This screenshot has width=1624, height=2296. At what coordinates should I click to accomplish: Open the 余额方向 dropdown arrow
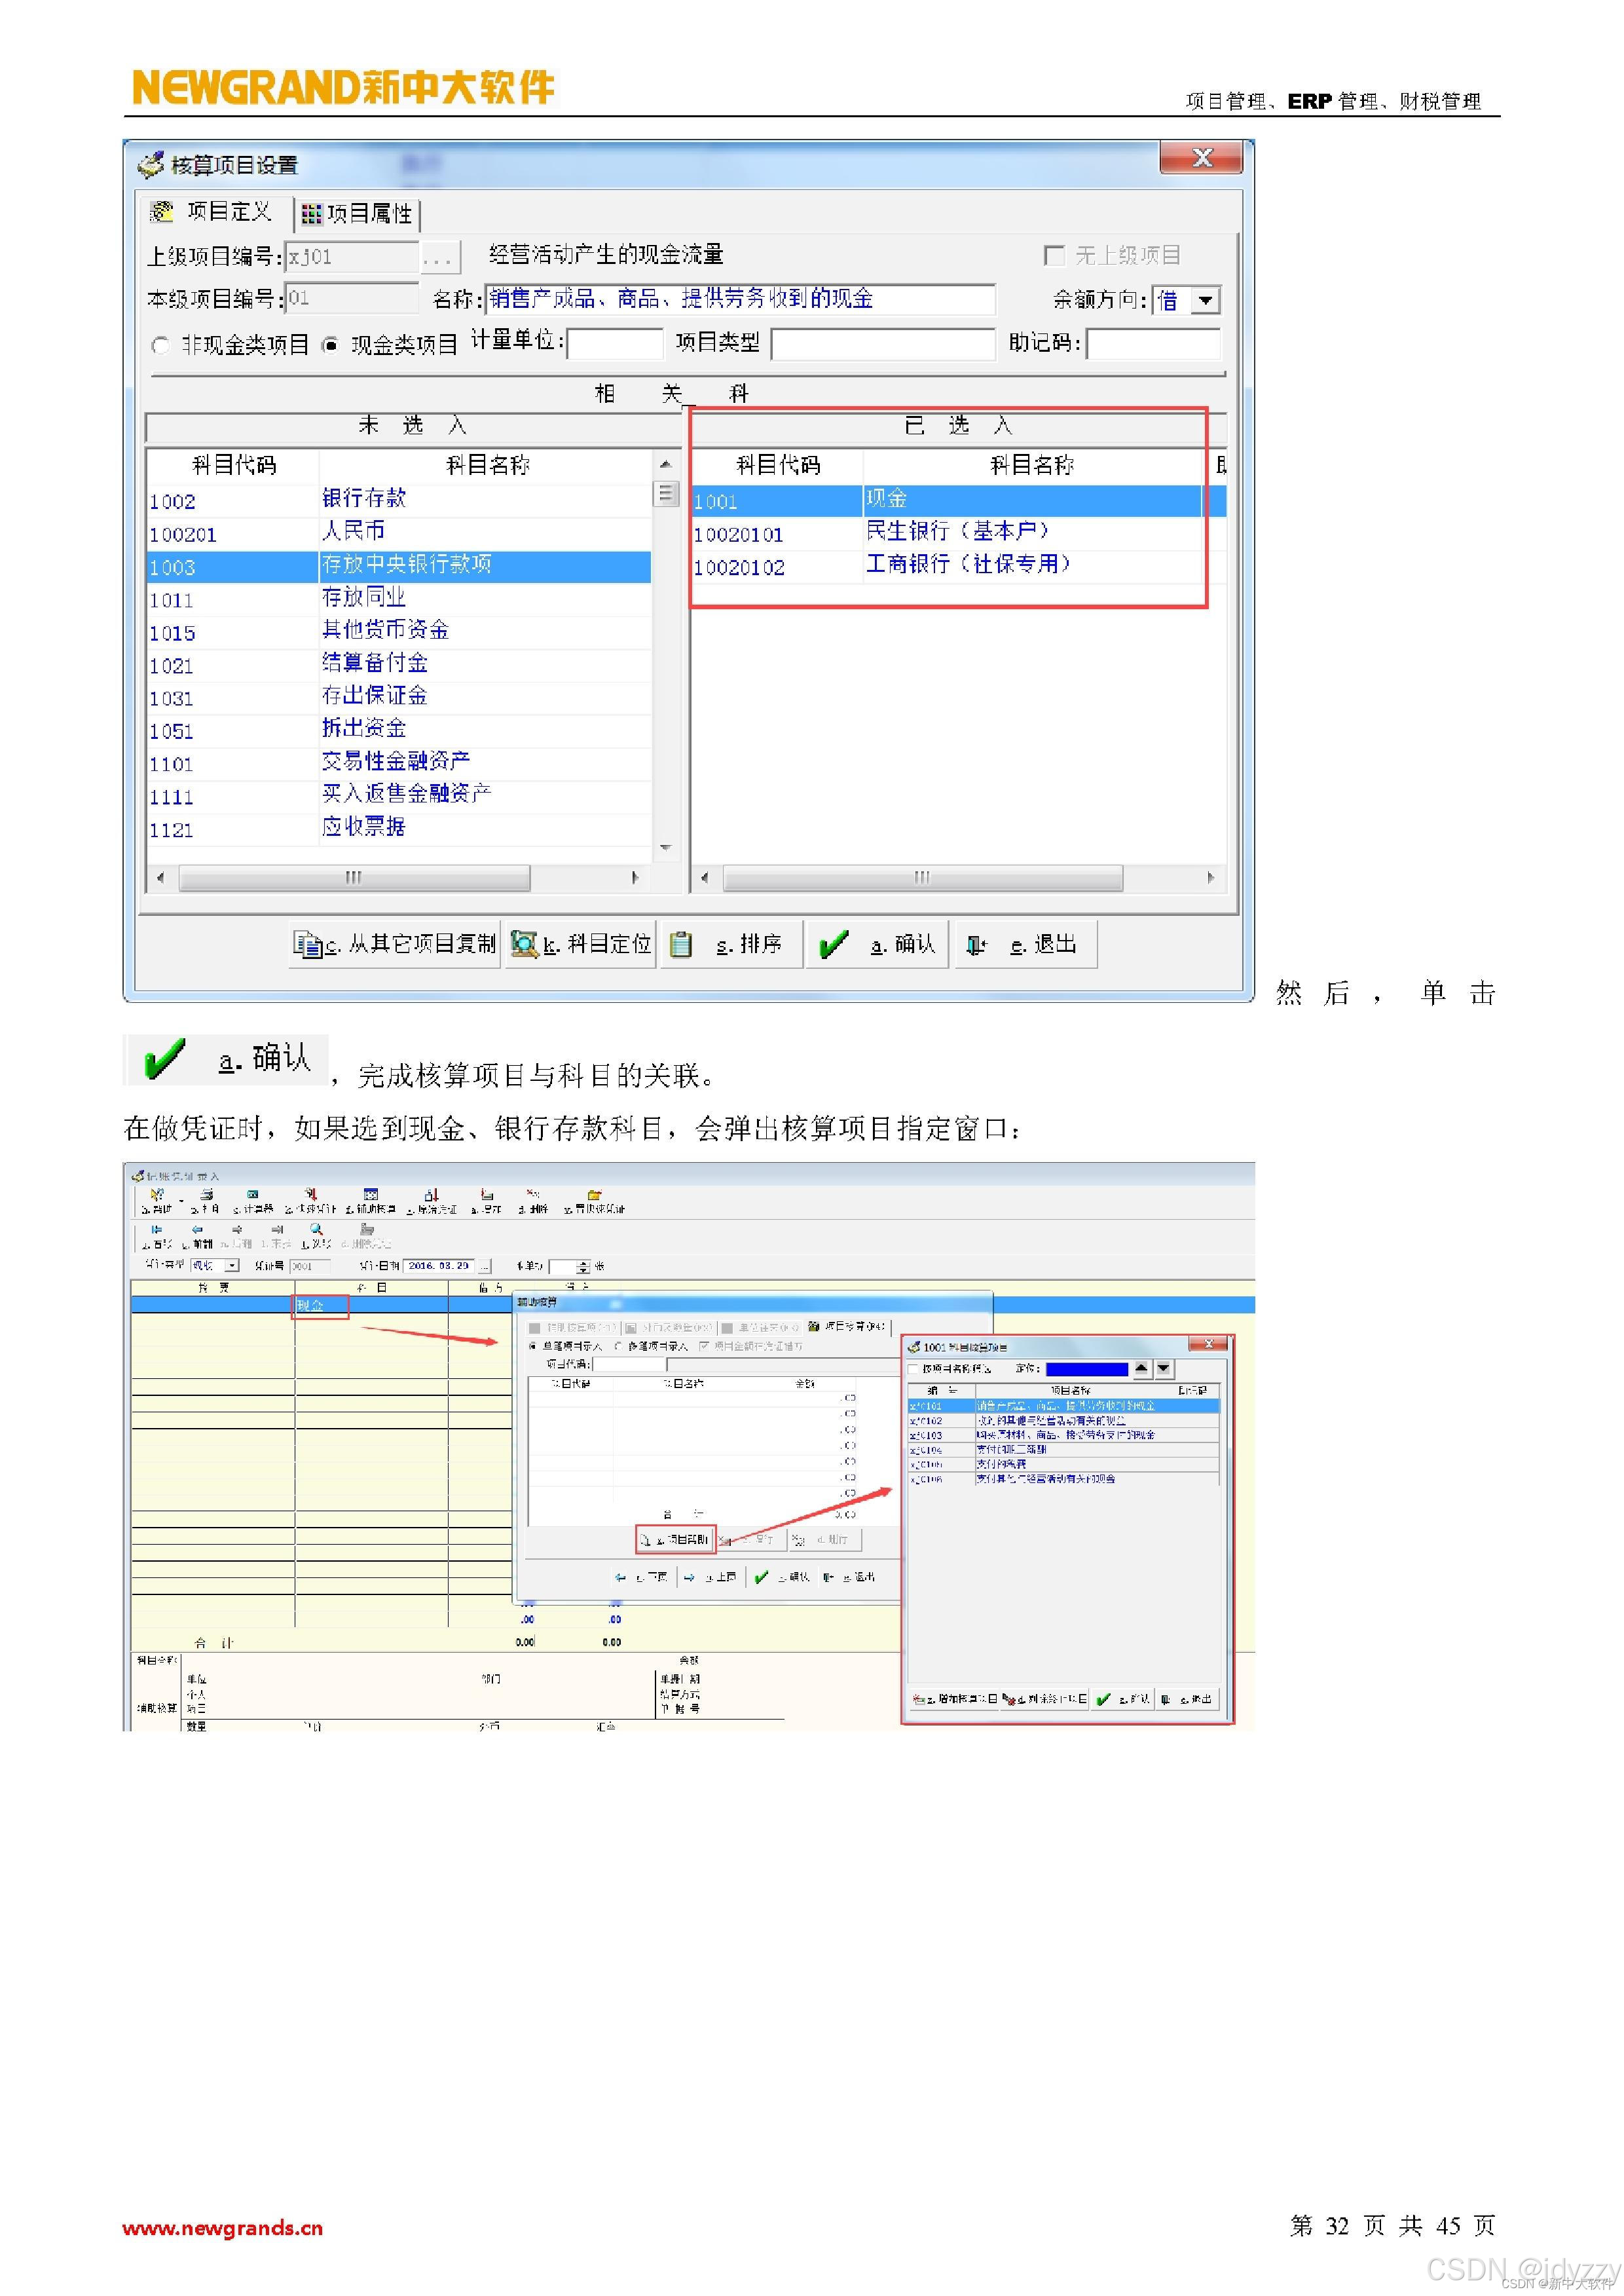[1207, 299]
